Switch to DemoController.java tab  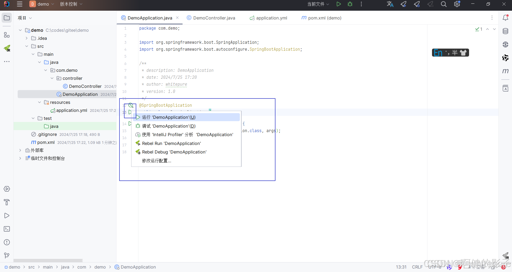pyautogui.click(x=211, y=18)
